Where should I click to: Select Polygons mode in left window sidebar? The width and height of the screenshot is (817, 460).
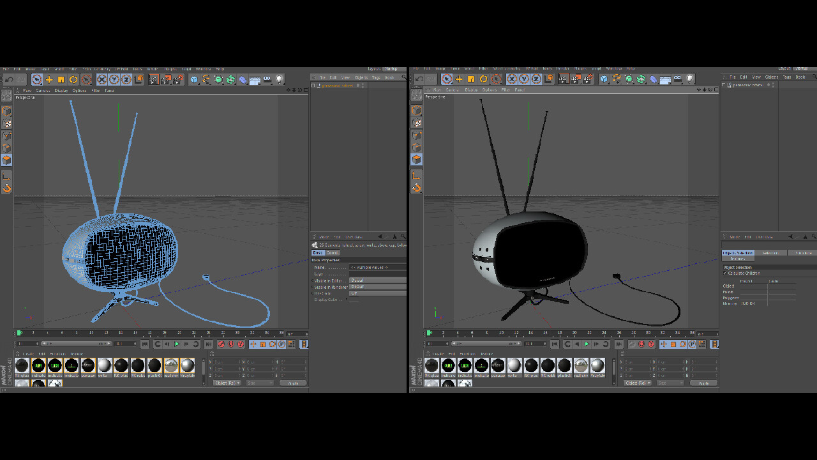[x=6, y=160]
